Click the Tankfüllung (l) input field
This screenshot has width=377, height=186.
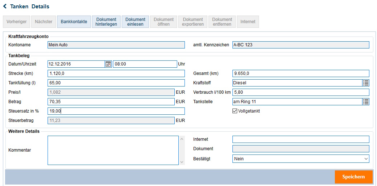[116, 83]
